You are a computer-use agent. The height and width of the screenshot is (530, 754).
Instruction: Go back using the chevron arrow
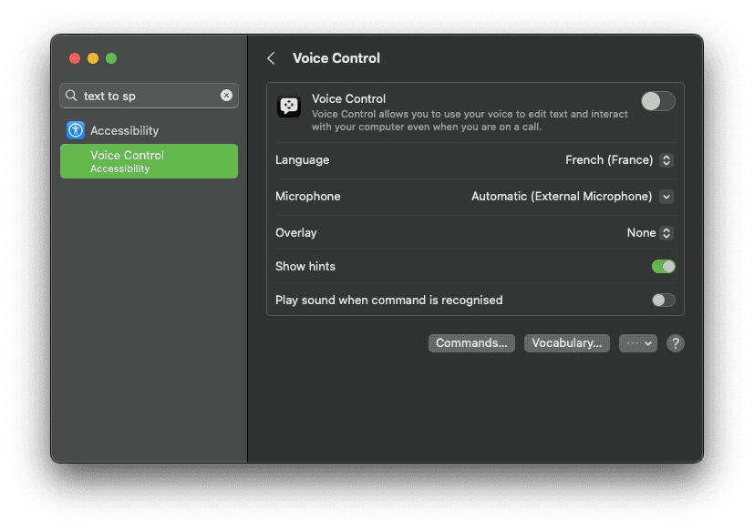[x=271, y=58]
